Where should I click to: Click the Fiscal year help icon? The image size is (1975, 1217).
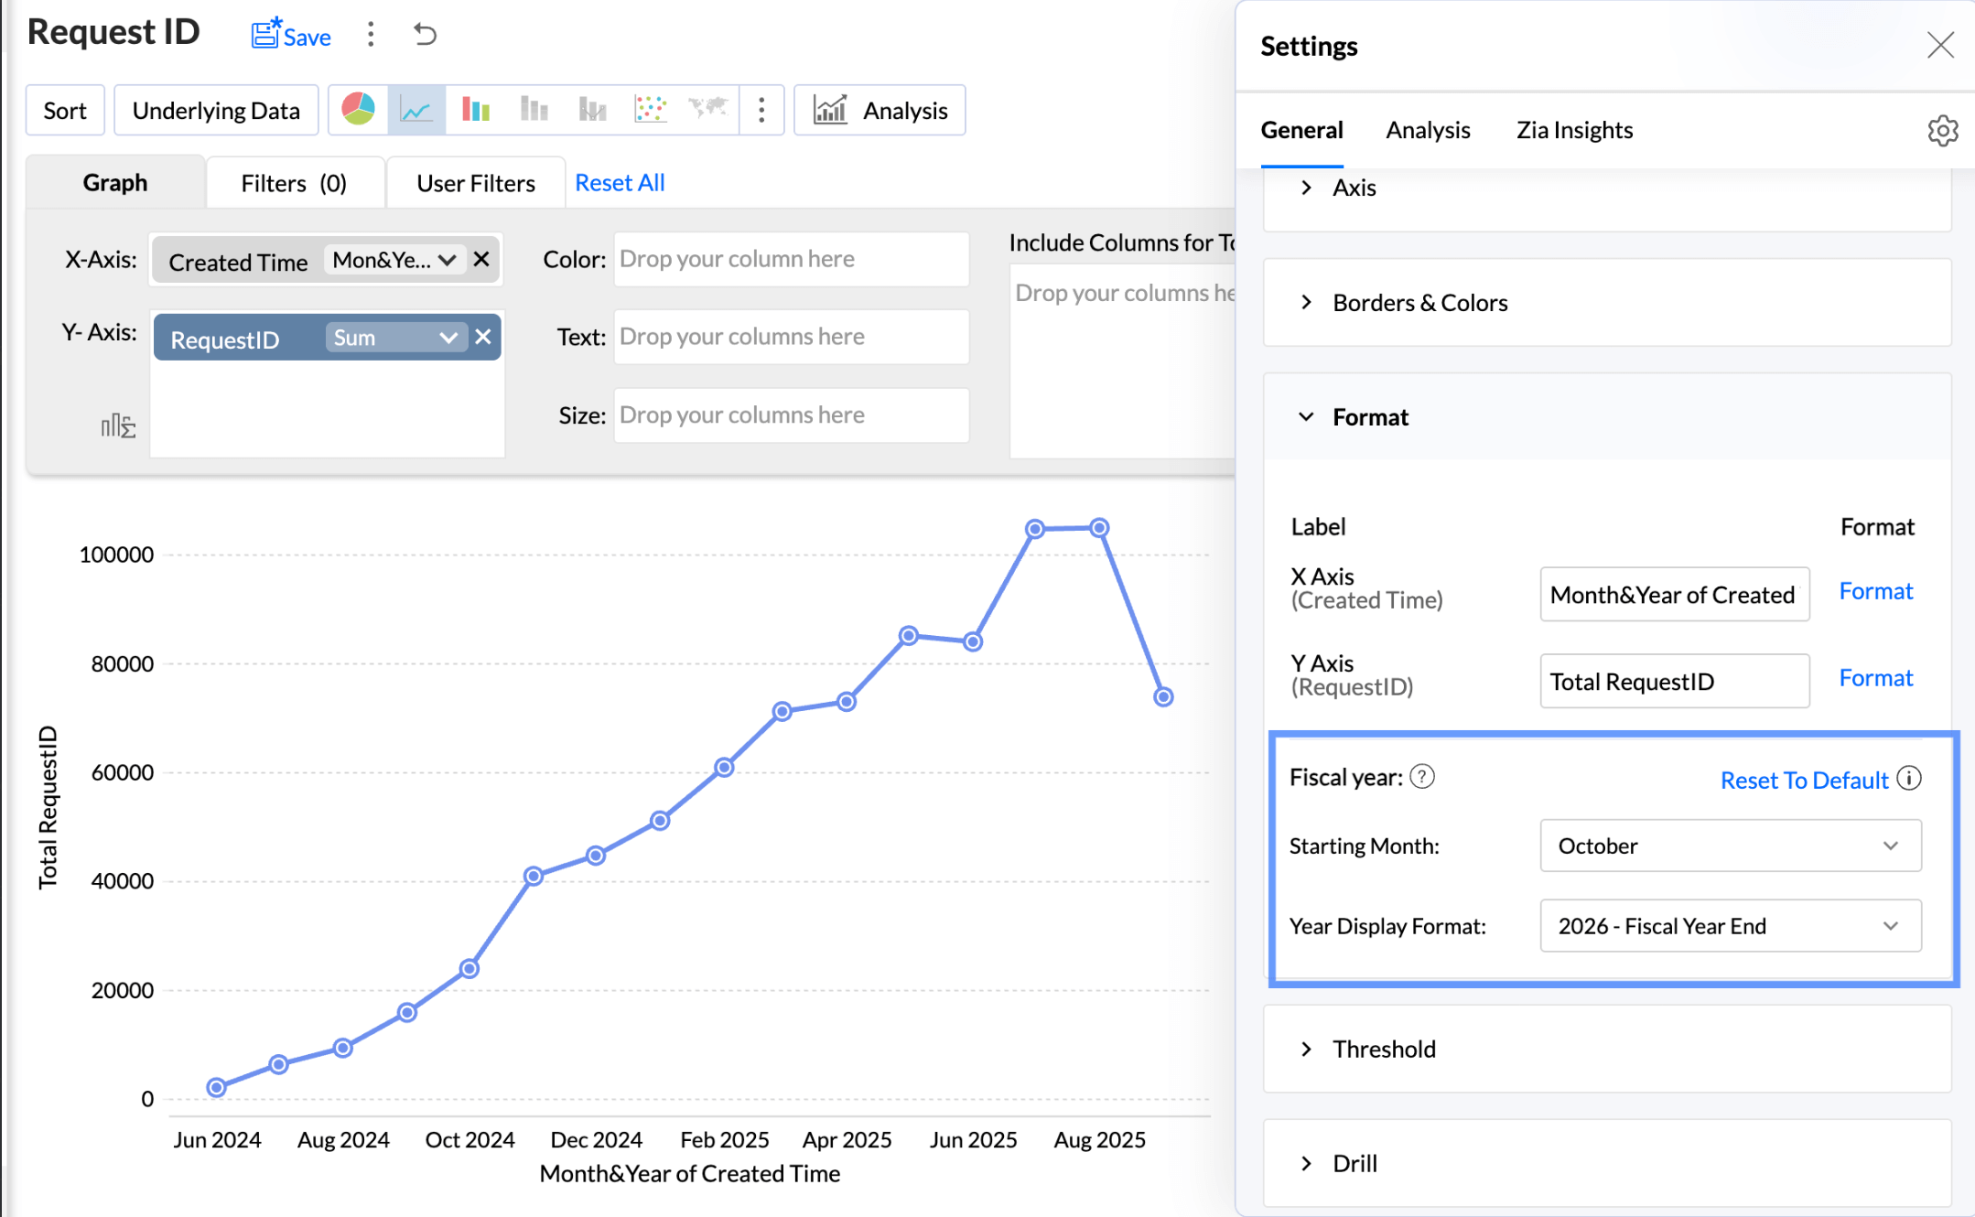point(1422,777)
